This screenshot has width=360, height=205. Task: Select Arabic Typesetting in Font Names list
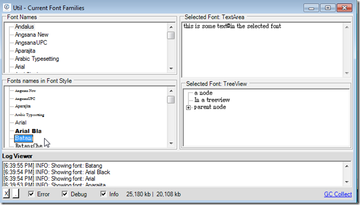37,59
